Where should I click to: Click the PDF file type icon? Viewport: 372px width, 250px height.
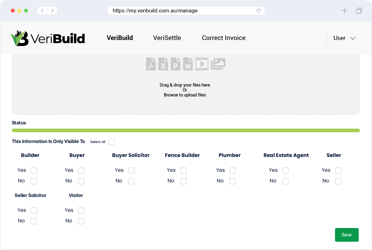click(151, 64)
